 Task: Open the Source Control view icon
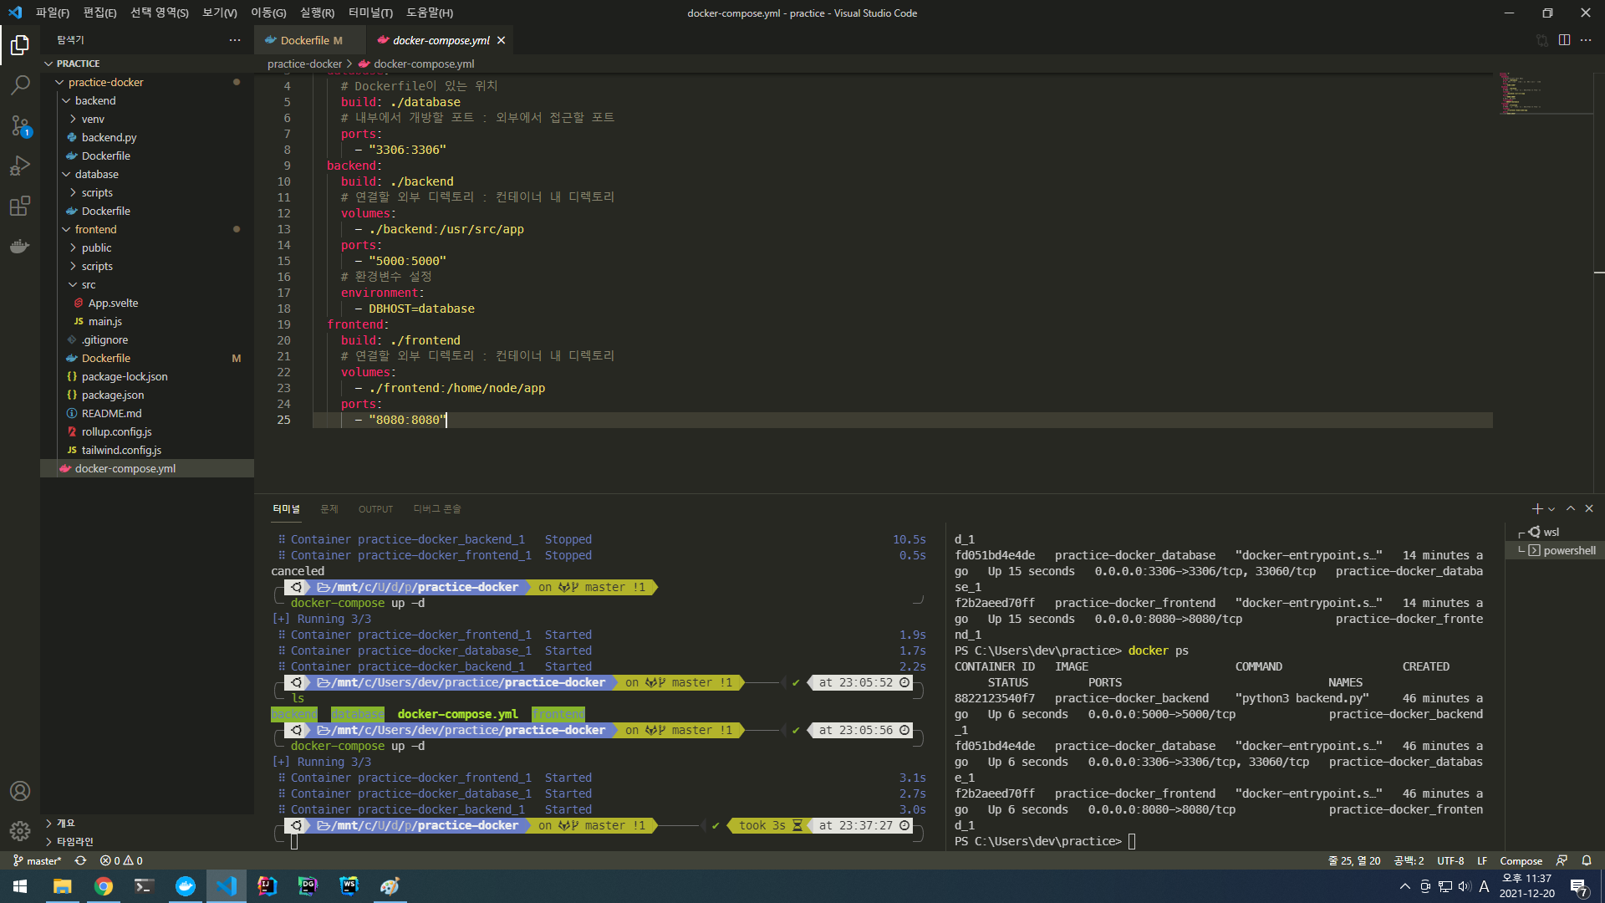click(20, 125)
